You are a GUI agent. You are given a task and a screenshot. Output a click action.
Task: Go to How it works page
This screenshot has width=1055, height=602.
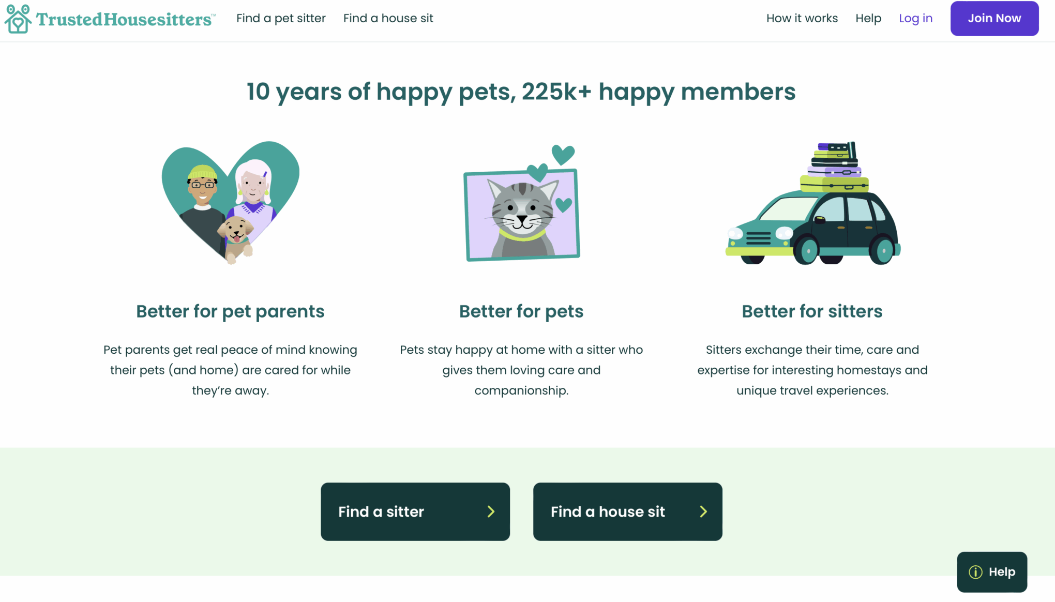coord(802,18)
